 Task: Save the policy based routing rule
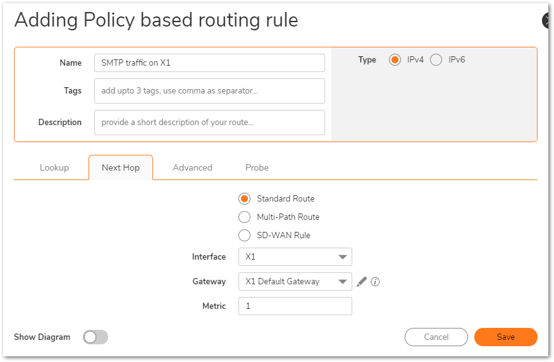[505, 337]
